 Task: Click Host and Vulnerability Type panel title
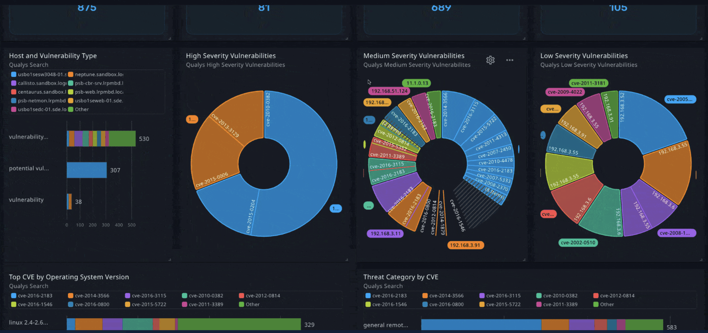(53, 56)
